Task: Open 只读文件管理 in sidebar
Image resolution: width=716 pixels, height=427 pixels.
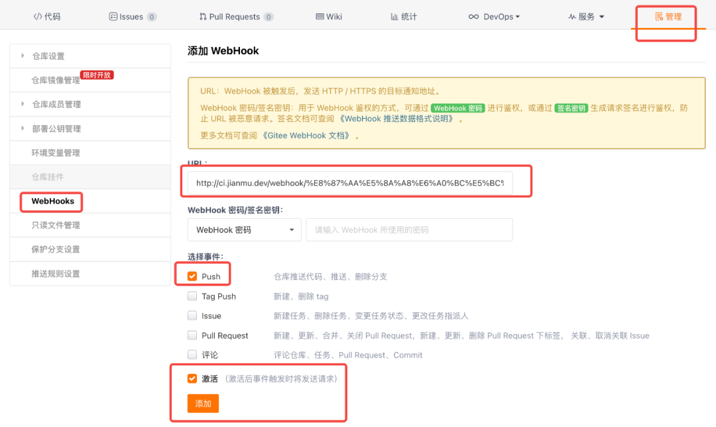Action: click(x=56, y=225)
